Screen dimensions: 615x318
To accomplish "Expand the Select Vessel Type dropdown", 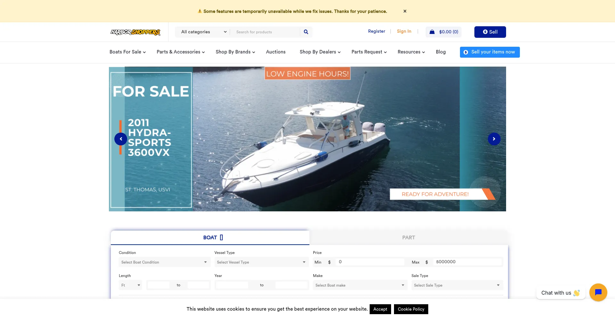I will (x=261, y=262).
